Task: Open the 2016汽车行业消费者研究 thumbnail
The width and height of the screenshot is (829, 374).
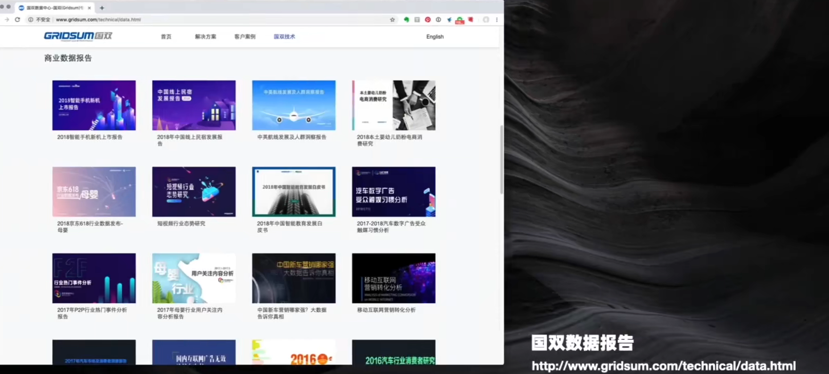Action: coord(393,352)
